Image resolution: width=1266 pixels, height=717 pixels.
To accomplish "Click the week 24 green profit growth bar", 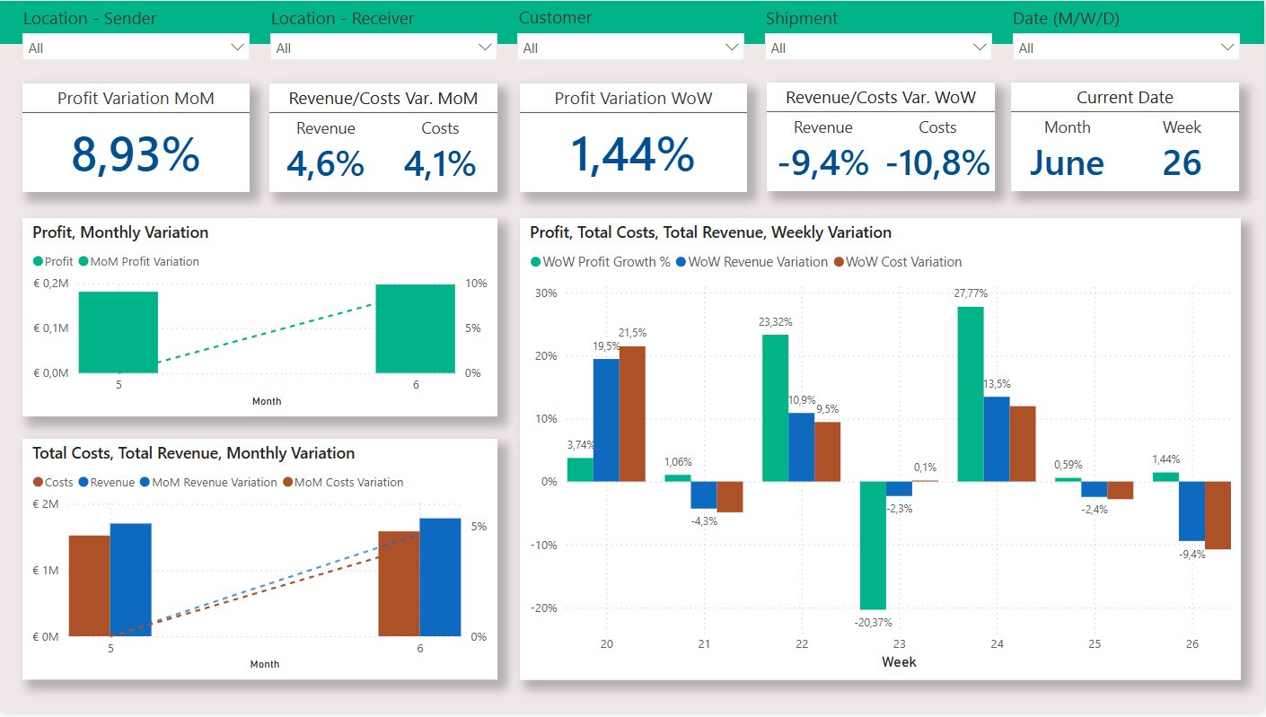I will coord(971,394).
